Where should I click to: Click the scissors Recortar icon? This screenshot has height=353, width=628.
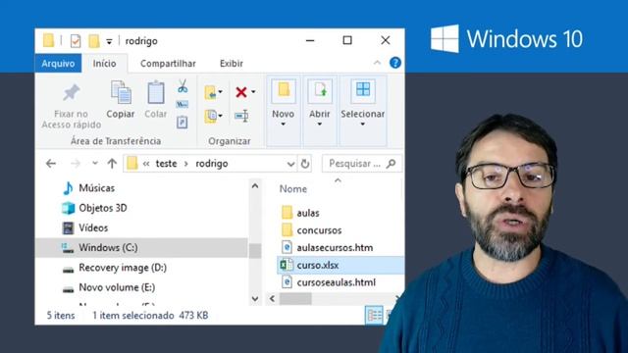tap(183, 86)
